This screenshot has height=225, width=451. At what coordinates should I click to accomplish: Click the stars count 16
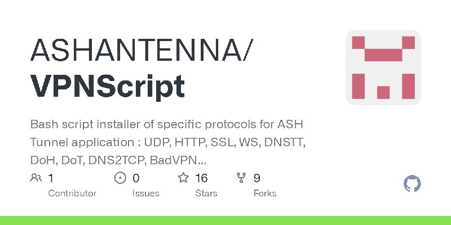[201, 178]
